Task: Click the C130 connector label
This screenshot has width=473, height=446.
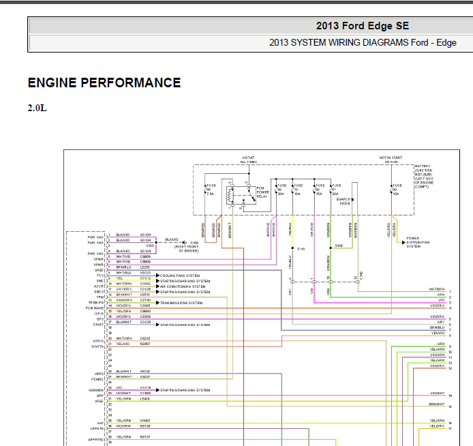Action: pos(361,276)
